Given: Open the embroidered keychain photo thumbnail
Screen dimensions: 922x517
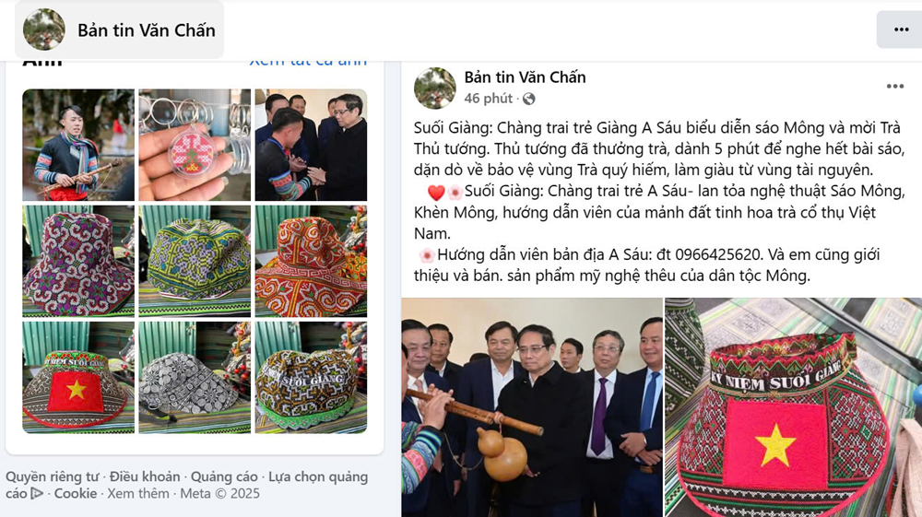Looking at the screenshot, I should coord(195,145).
